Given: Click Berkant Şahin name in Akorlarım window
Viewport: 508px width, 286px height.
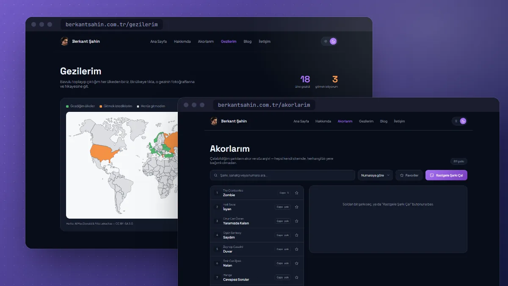Looking at the screenshot, I should click(x=234, y=121).
